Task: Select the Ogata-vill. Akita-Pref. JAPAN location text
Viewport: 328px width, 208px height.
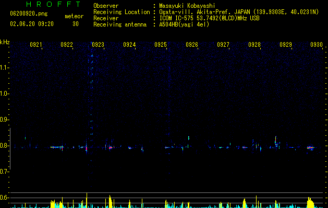Action: point(239,12)
